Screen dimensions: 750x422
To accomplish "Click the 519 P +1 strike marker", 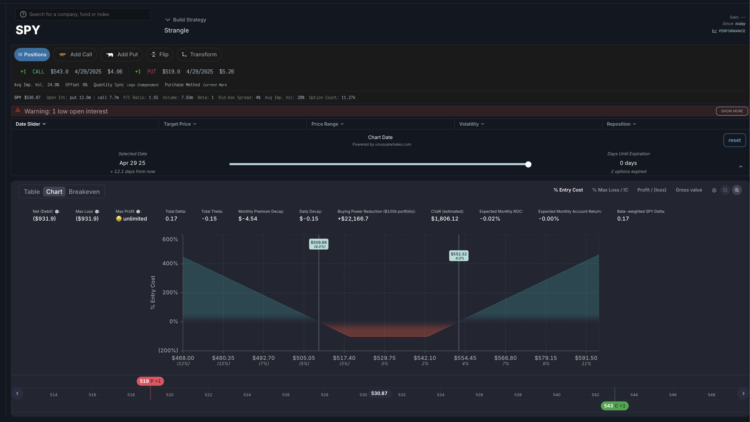I will (x=150, y=381).
